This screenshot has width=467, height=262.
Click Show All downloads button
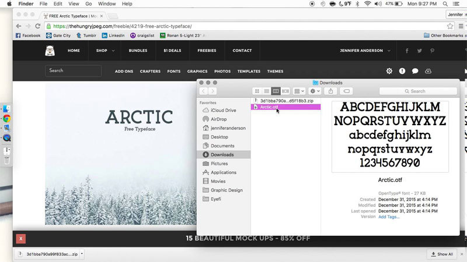441,254
